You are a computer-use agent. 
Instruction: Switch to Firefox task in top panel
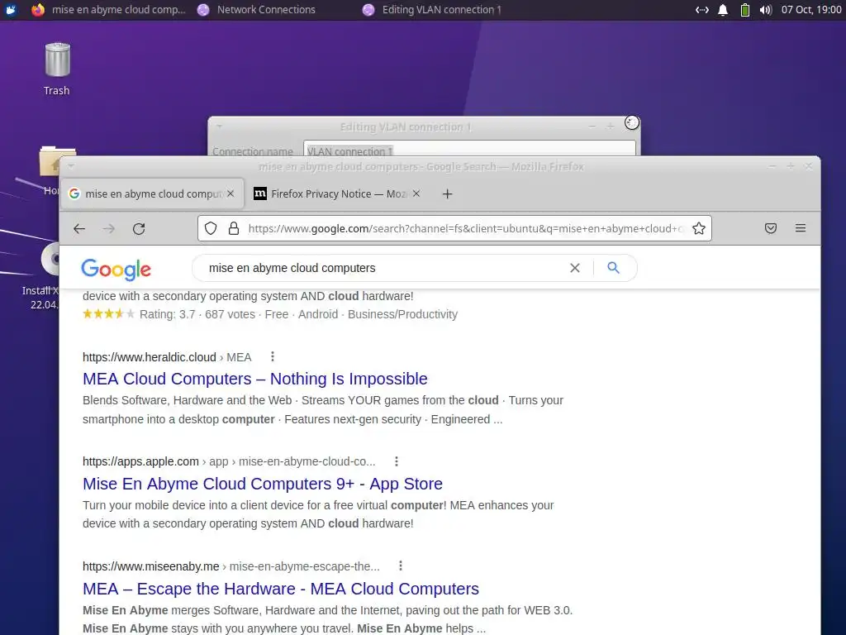click(108, 10)
